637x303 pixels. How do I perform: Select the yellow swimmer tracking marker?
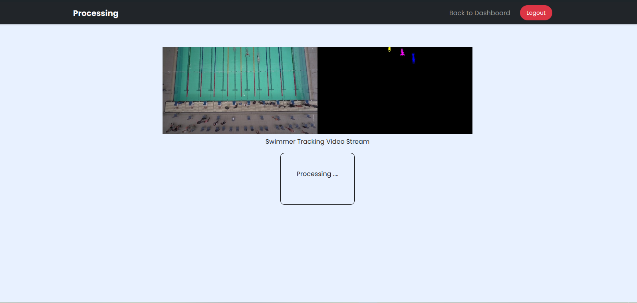point(389,49)
